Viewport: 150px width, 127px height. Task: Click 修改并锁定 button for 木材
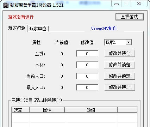click(x=120, y=65)
